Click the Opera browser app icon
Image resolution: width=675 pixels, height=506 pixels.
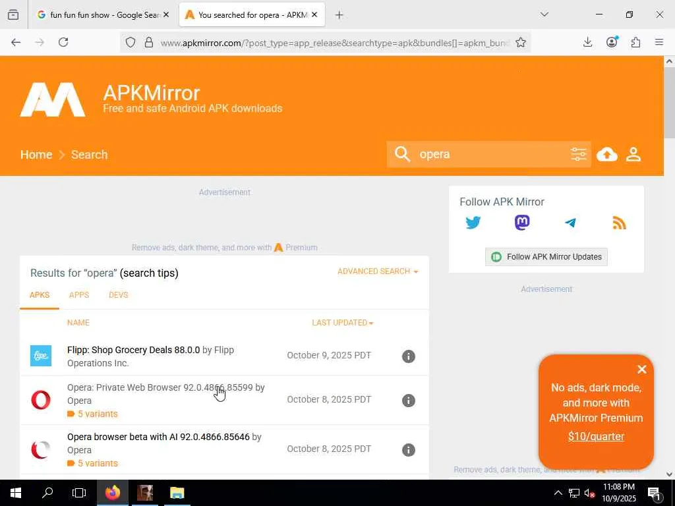(x=41, y=400)
